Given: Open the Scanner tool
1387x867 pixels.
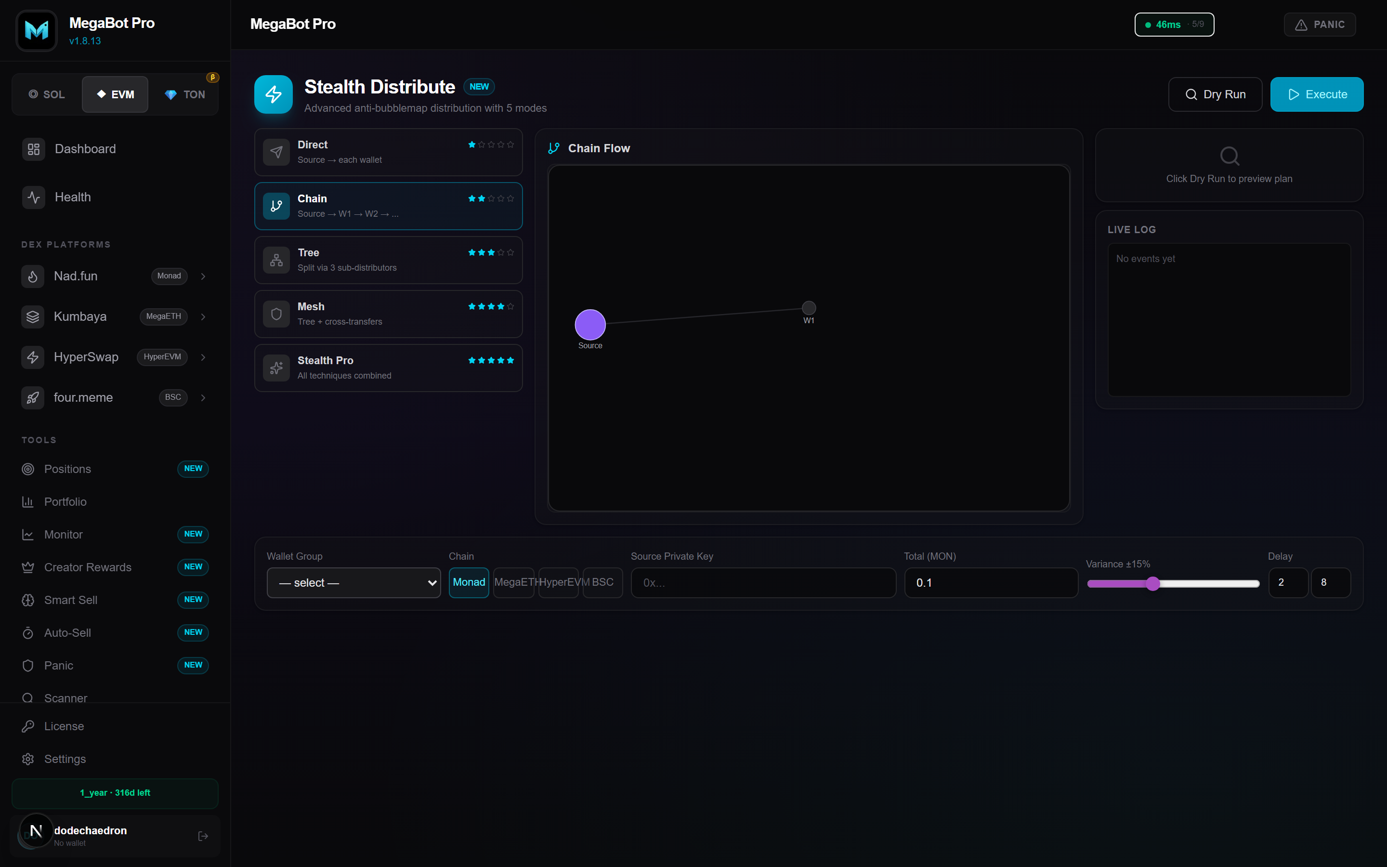Looking at the screenshot, I should point(66,698).
